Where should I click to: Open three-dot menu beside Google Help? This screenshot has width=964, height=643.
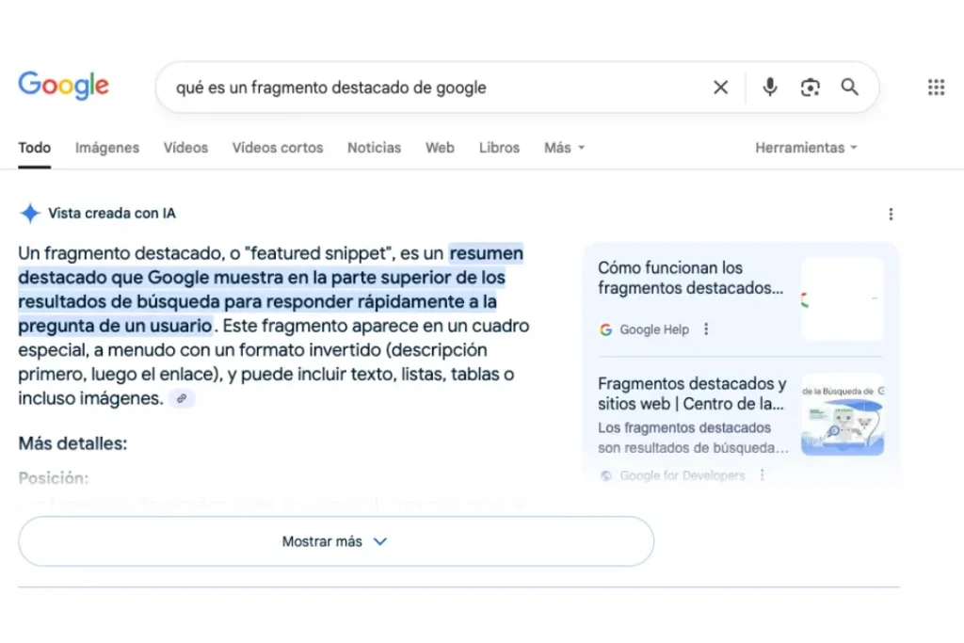point(706,330)
